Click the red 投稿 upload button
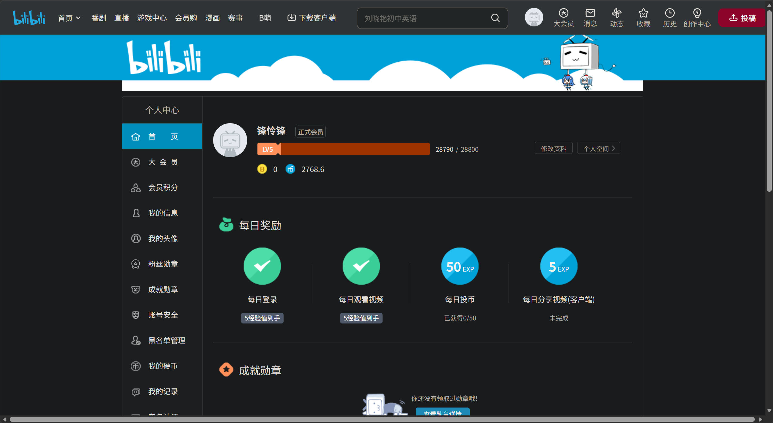The height and width of the screenshot is (423, 773). click(742, 18)
